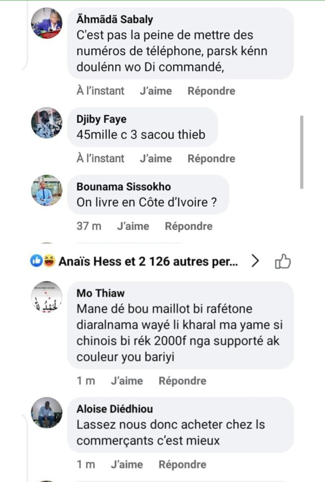Open Djiby Faye's profile picture
The height and width of the screenshot is (482, 325).
click(47, 123)
